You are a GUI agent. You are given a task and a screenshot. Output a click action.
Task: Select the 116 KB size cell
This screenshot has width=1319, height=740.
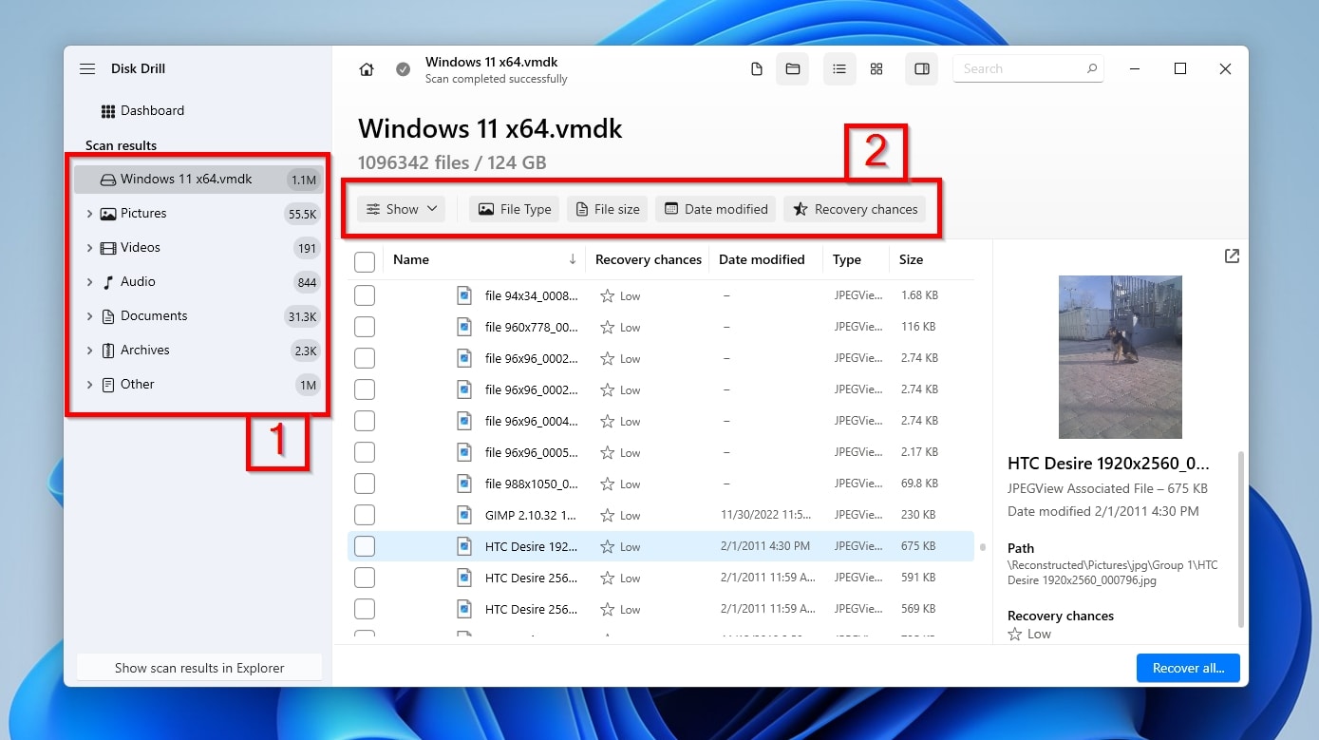pos(918,327)
